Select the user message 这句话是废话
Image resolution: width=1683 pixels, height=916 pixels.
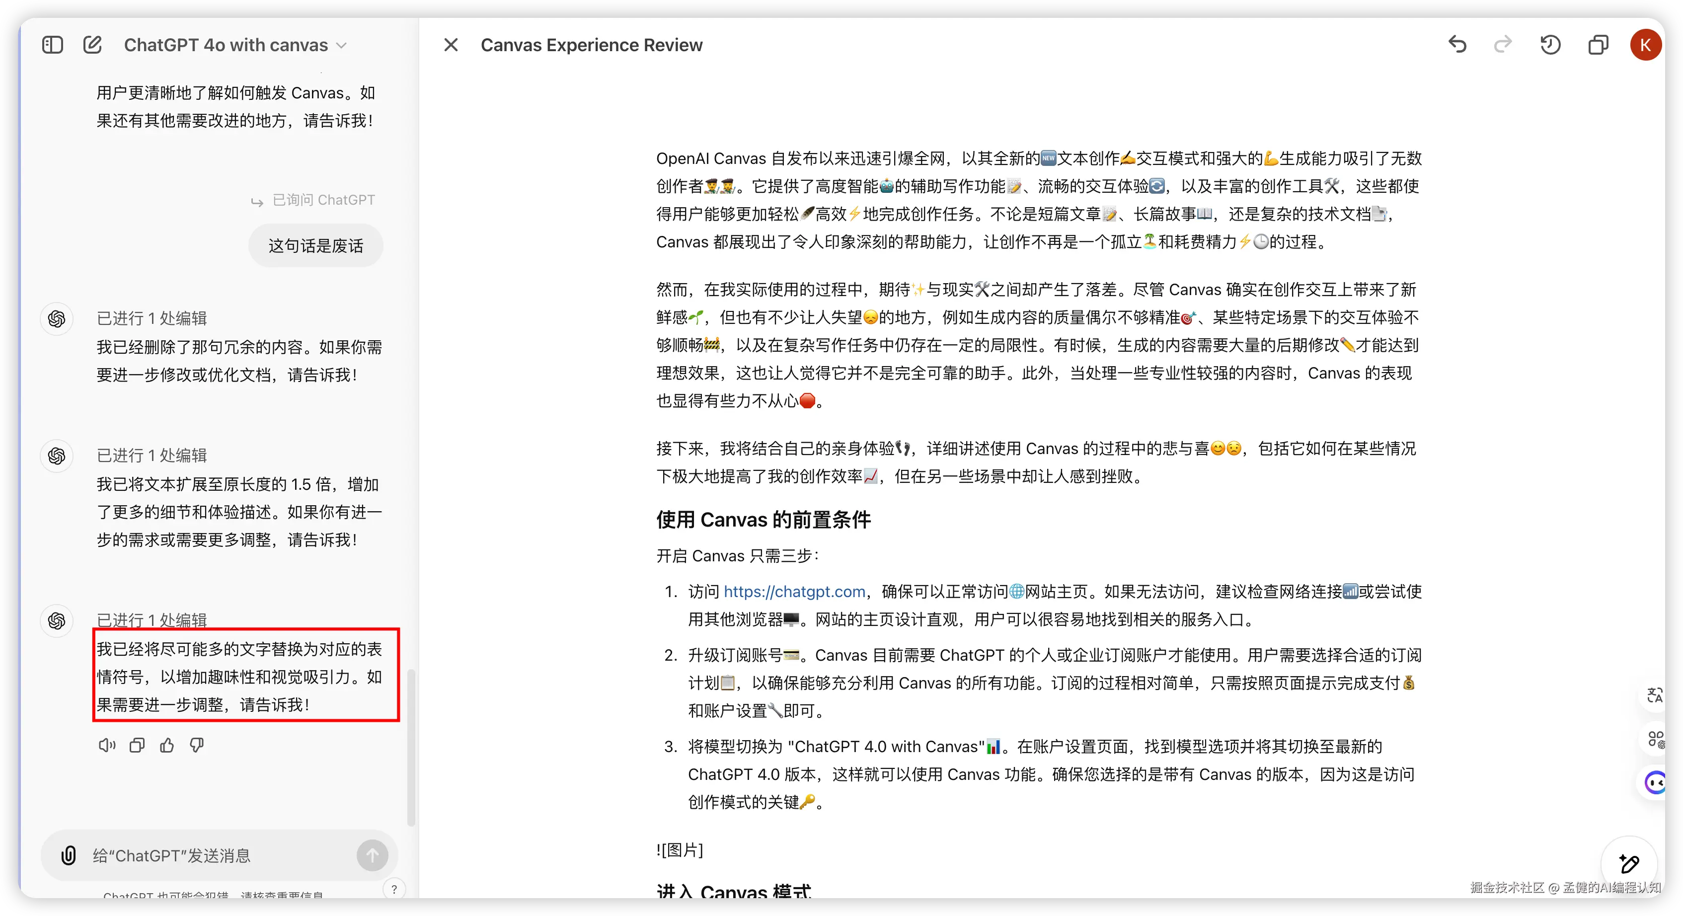[315, 246]
